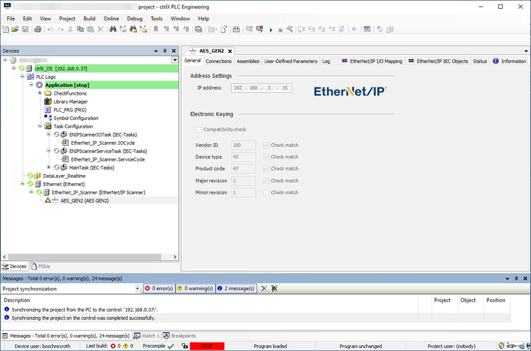Click the Print toolbar icon
Screen dimensions: 531x351
(38, 29)
